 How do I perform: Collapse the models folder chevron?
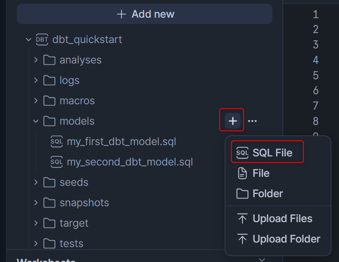pyautogui.click(x=36, y=121)
